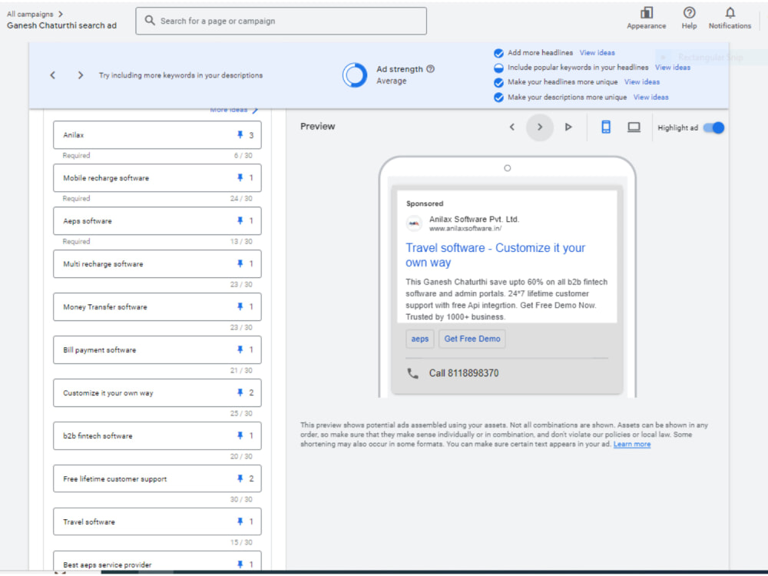Click www.anilaxsoftware.in URL in preview
Viewport: 768px width, 576px height.
(x=465, y=228)
